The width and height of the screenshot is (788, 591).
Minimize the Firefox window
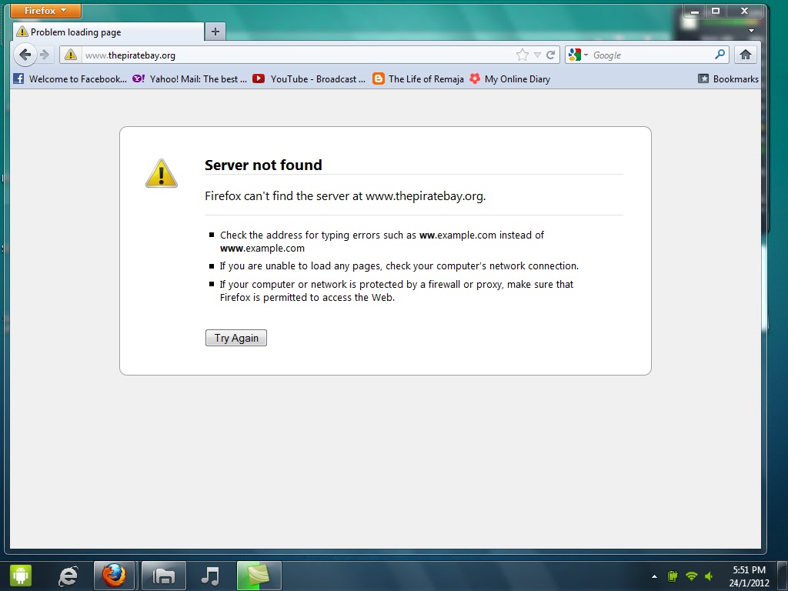[695, 11]
